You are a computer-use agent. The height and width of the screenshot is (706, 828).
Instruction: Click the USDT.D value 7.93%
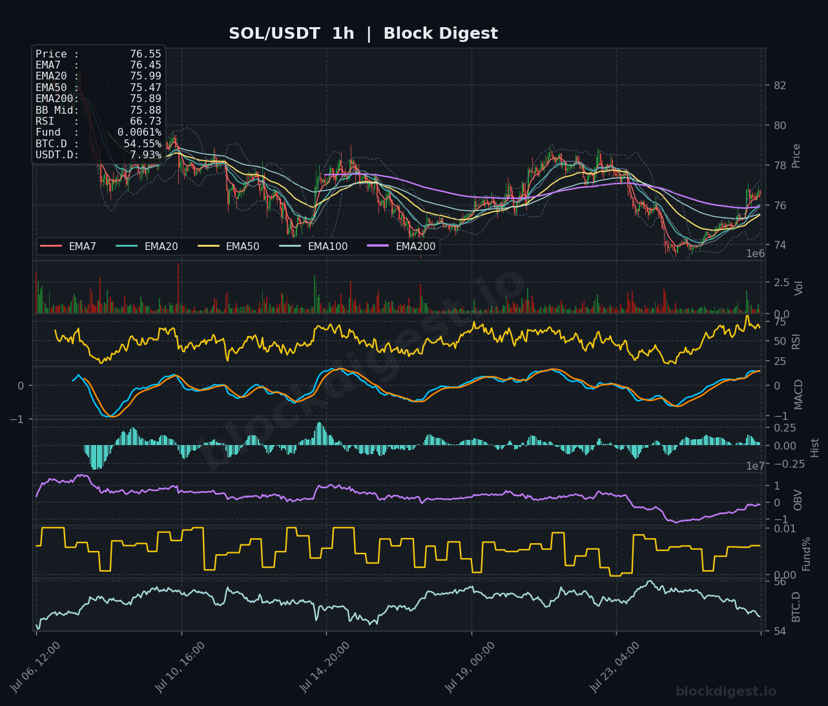click(145, 155)
